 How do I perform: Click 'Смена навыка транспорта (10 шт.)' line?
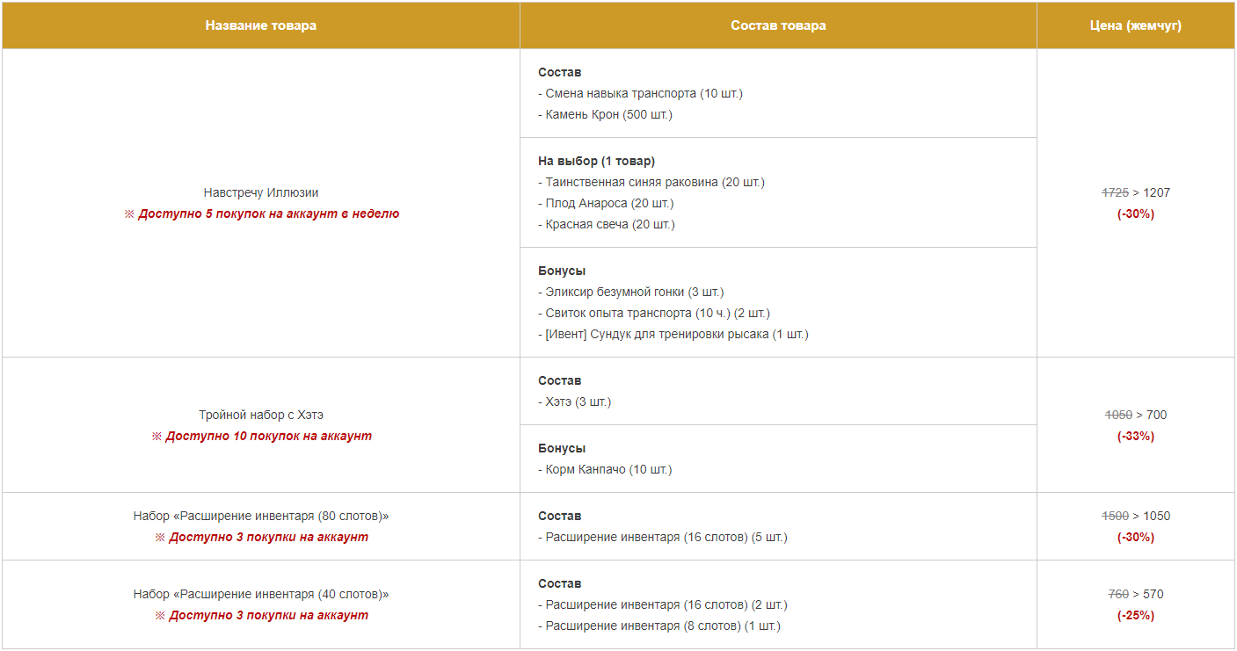(640, 93)
